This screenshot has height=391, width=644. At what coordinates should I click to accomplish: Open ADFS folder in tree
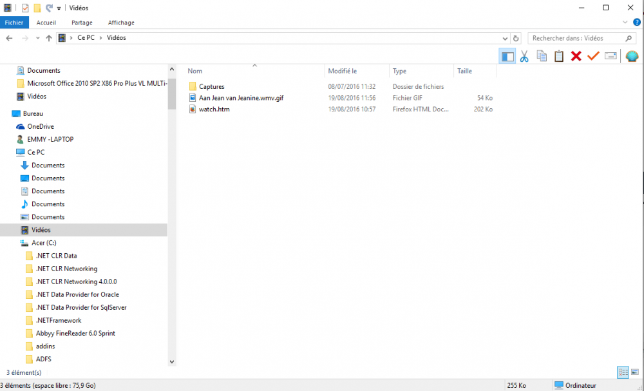44,359
